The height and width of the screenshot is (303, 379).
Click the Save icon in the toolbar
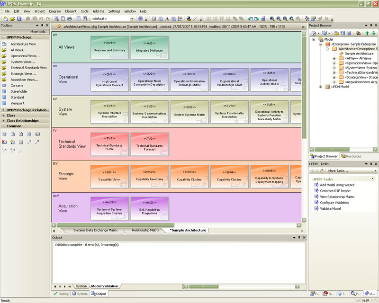(x=19, y=18)
